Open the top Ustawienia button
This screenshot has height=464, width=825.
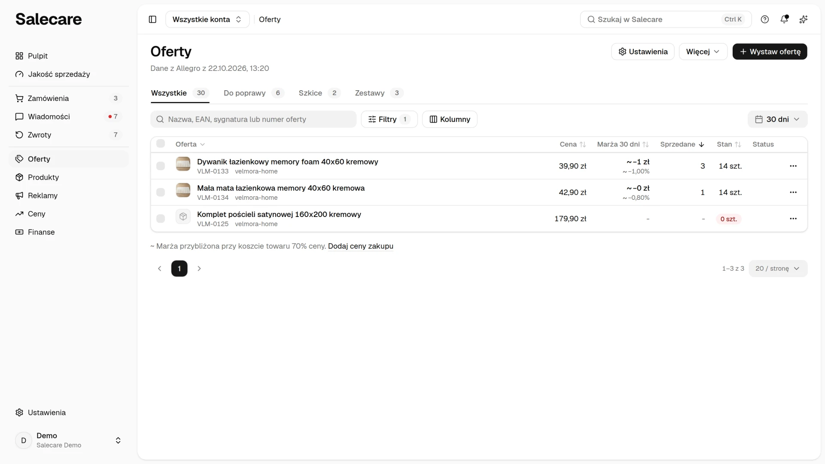(x=643, y=52)
